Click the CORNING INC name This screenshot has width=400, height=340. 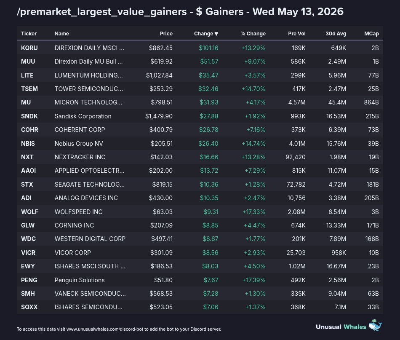[74, 225]
